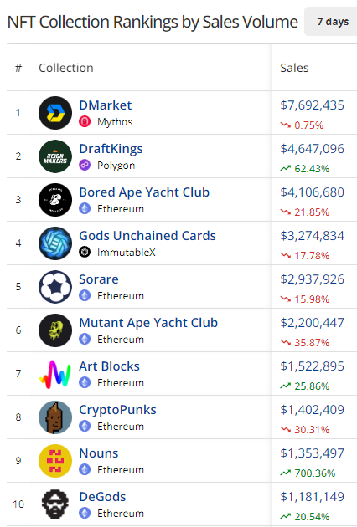
Task: Click the Polygon chain icon under DraftKings
Action: click(85, 165)
